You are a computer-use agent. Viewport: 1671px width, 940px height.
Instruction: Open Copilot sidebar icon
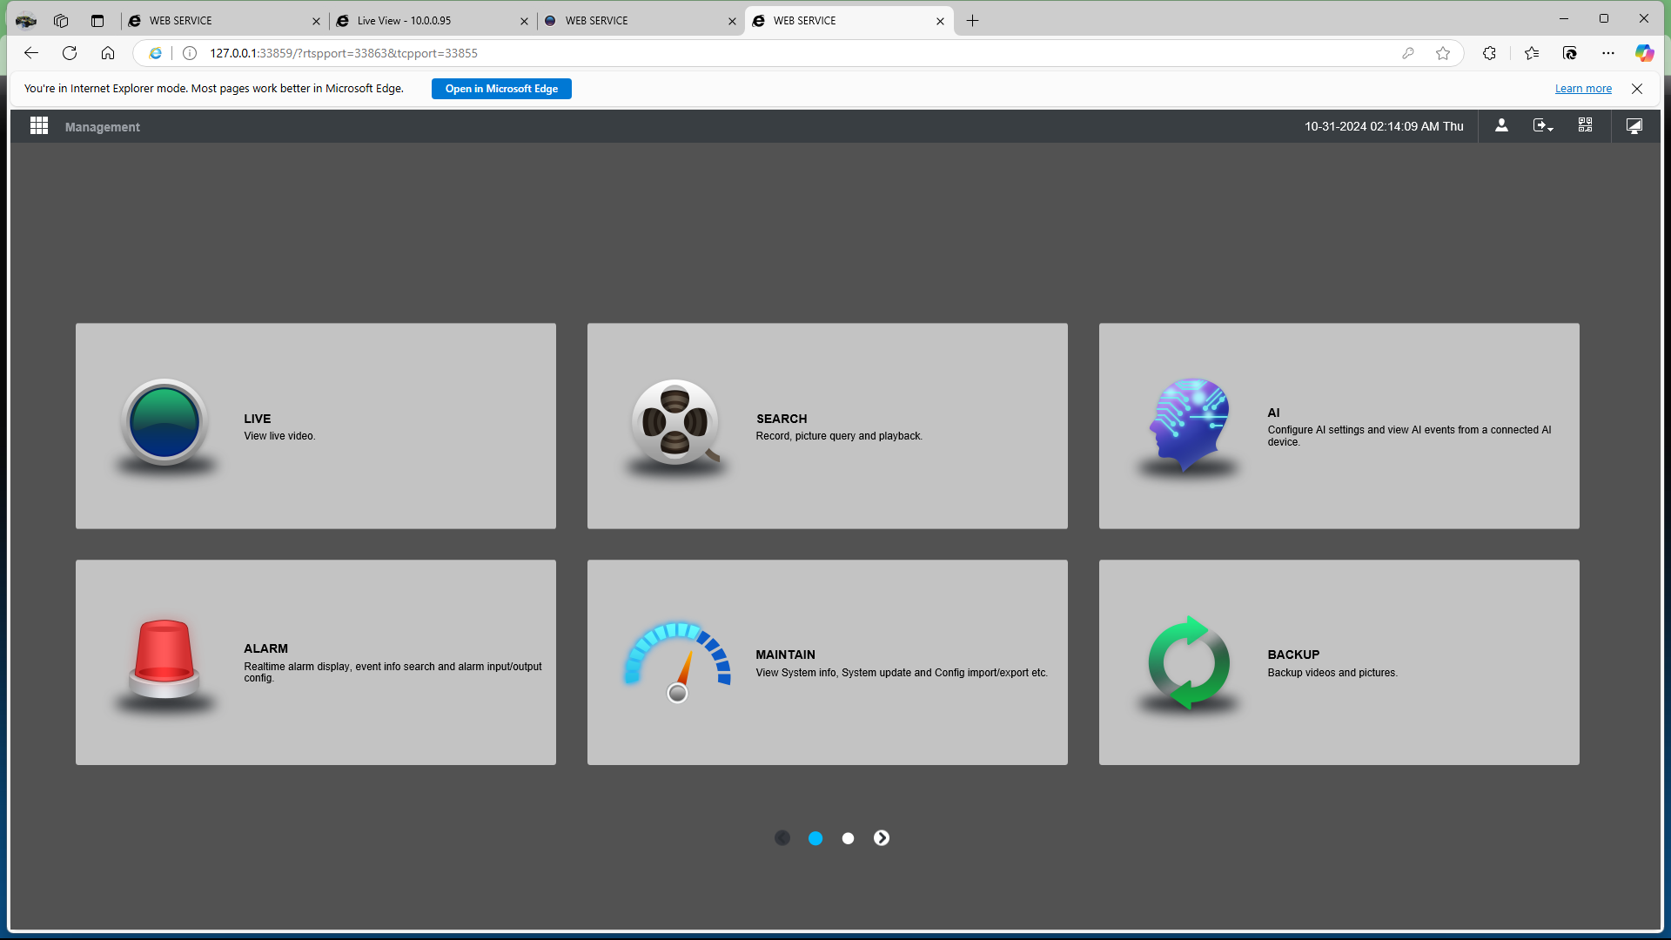pyautogui.click(x=1644, y=53)
